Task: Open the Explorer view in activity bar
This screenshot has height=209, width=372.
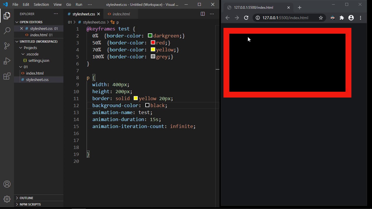Action: coord(7,15)
